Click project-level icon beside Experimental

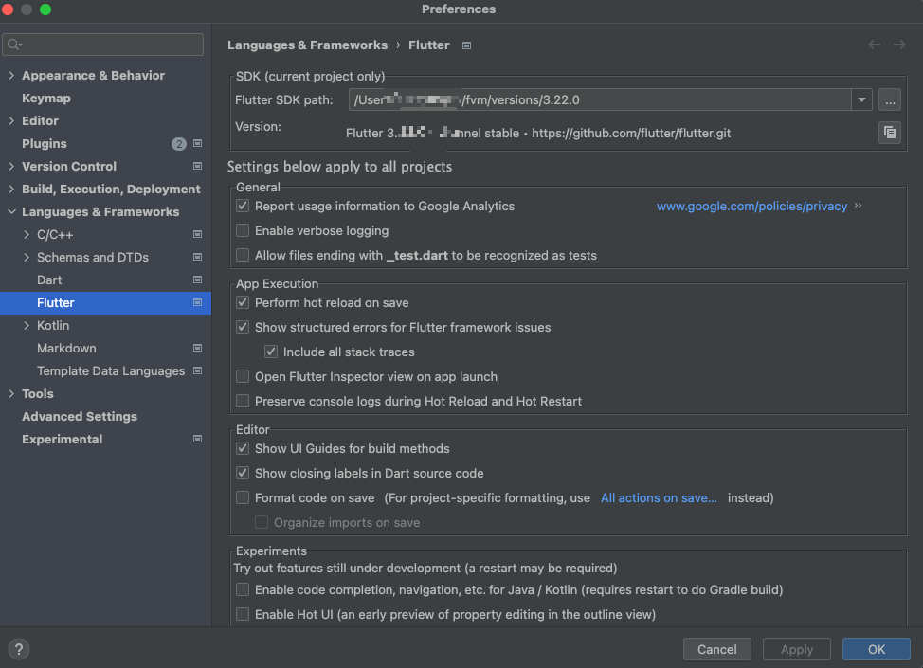[x=198, y=439]
